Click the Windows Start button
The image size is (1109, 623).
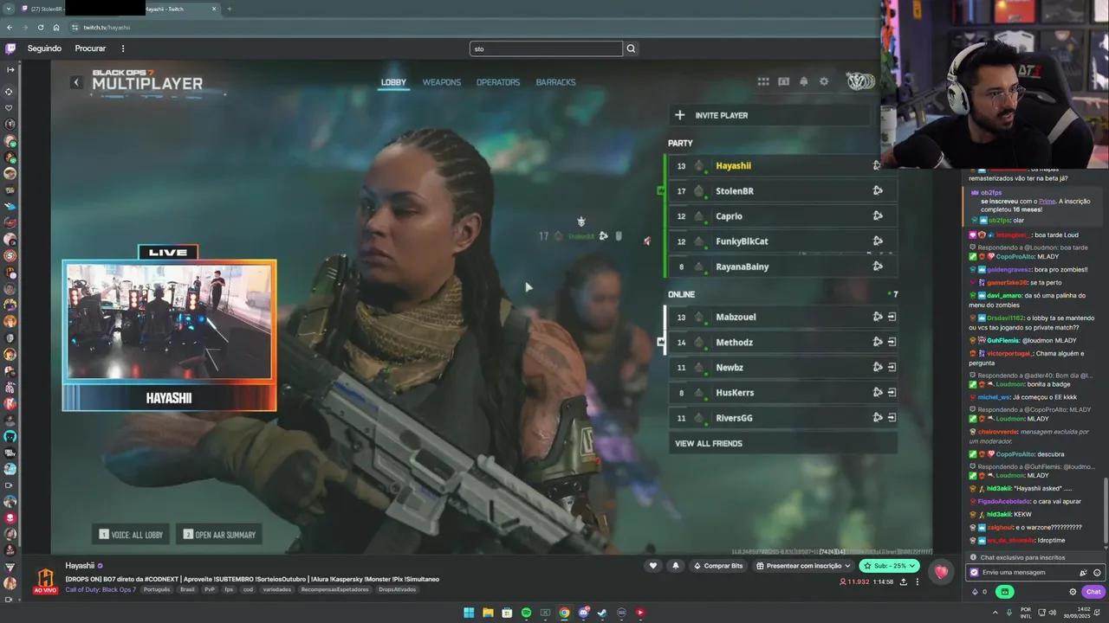click(469, 613)
